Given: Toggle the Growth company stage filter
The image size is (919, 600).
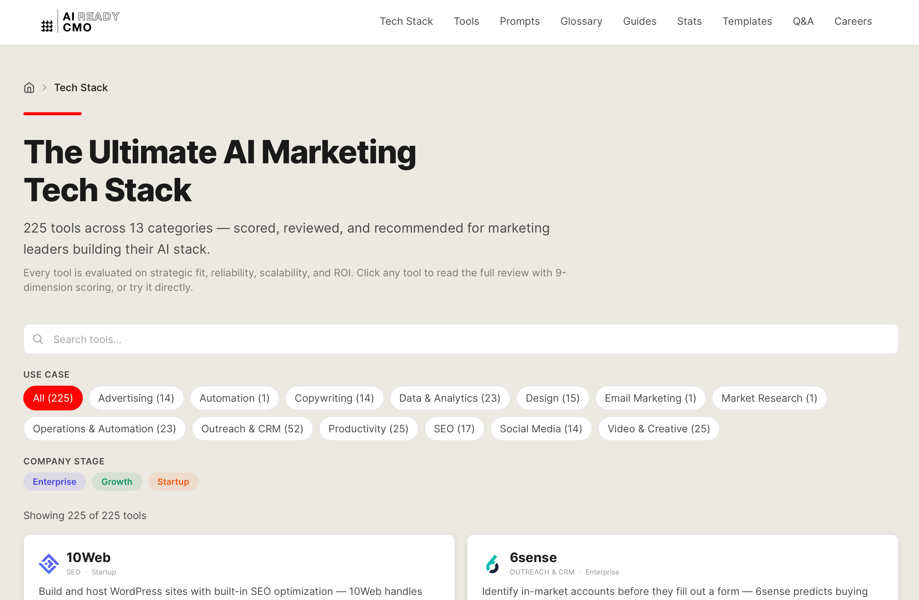Looking at the screenshot, I should coord(117,482).
